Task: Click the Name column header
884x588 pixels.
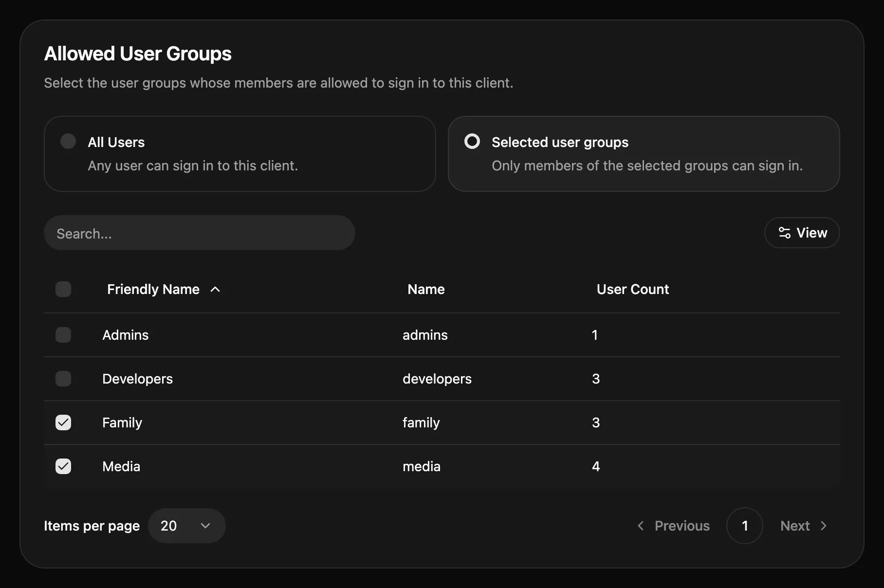Action: (x=426, y=289)
